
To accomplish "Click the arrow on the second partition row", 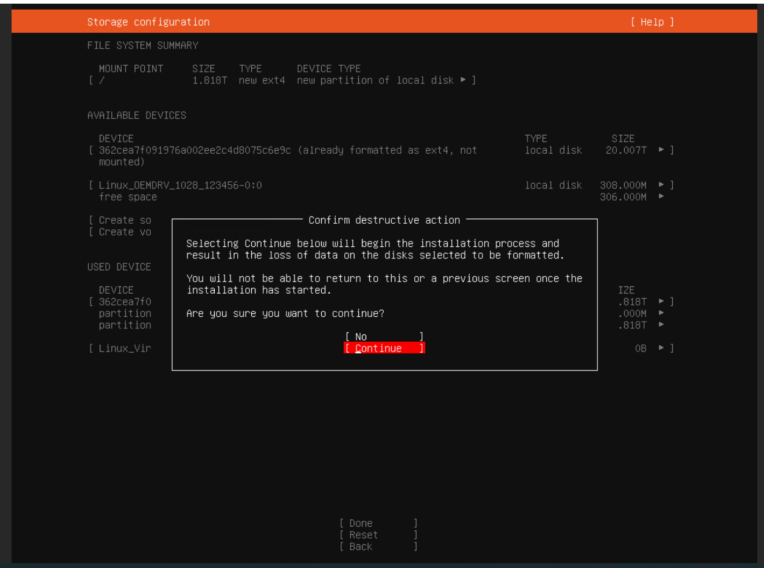I will coord(661,325).
